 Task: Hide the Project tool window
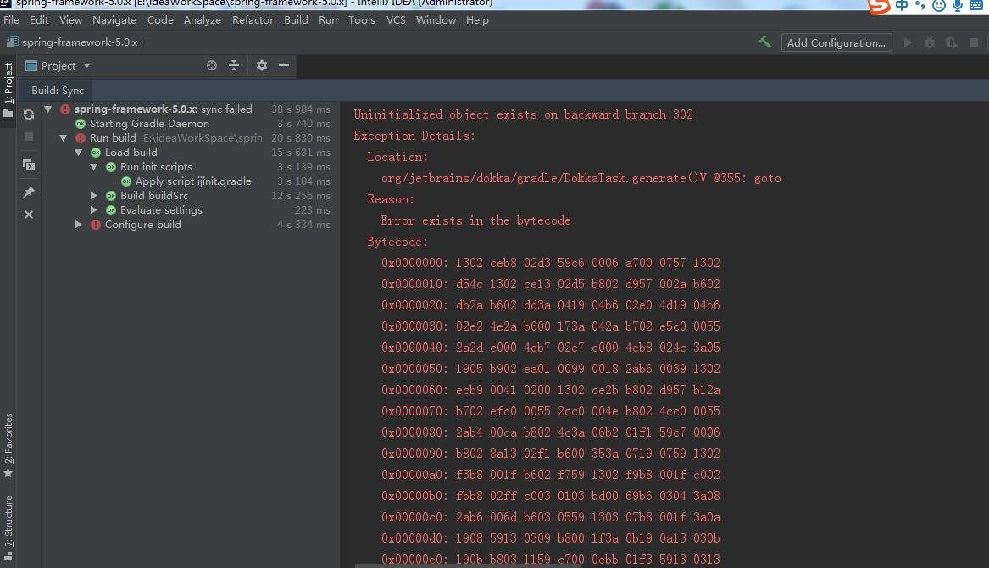tap(284, 65)
